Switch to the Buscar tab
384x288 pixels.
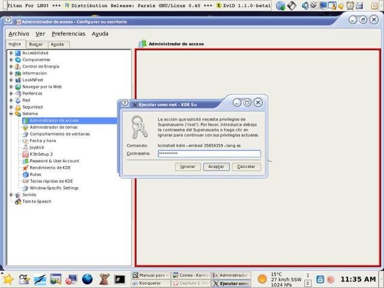click(36, 44)
